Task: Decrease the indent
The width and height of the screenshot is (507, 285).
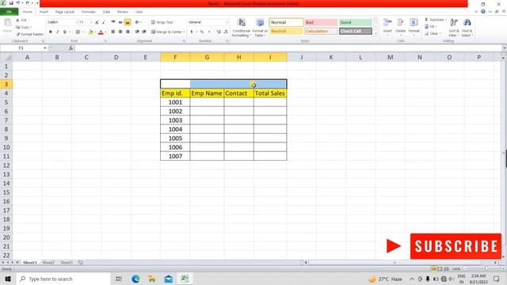Action: (137, 32)
